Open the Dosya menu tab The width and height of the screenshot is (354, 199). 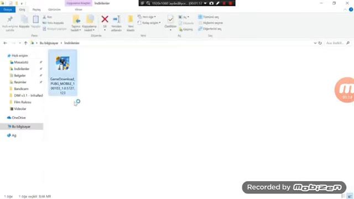tap(8, 9)
